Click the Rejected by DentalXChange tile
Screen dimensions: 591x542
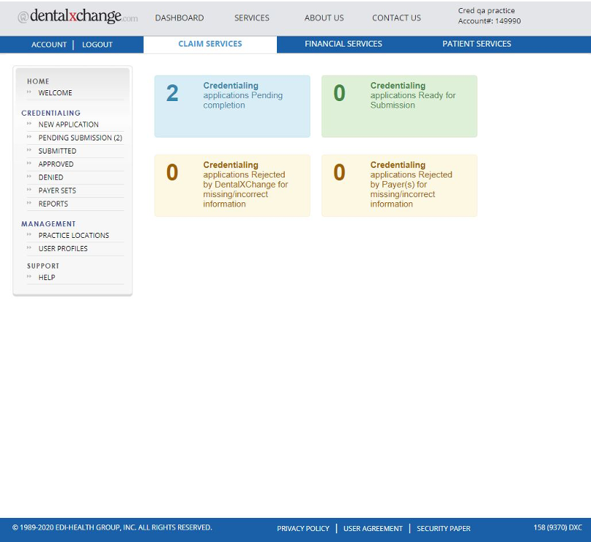pos(232,186)
